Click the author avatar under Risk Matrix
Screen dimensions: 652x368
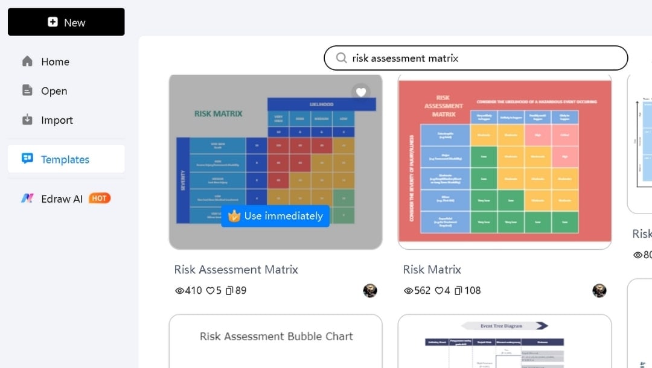point(599,290)
